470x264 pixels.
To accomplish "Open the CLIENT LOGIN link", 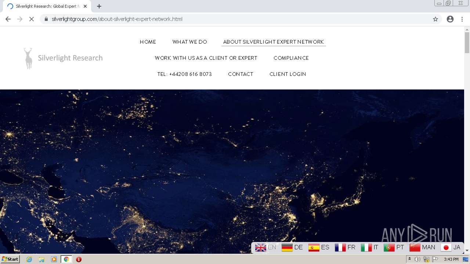I will point(288,74).
